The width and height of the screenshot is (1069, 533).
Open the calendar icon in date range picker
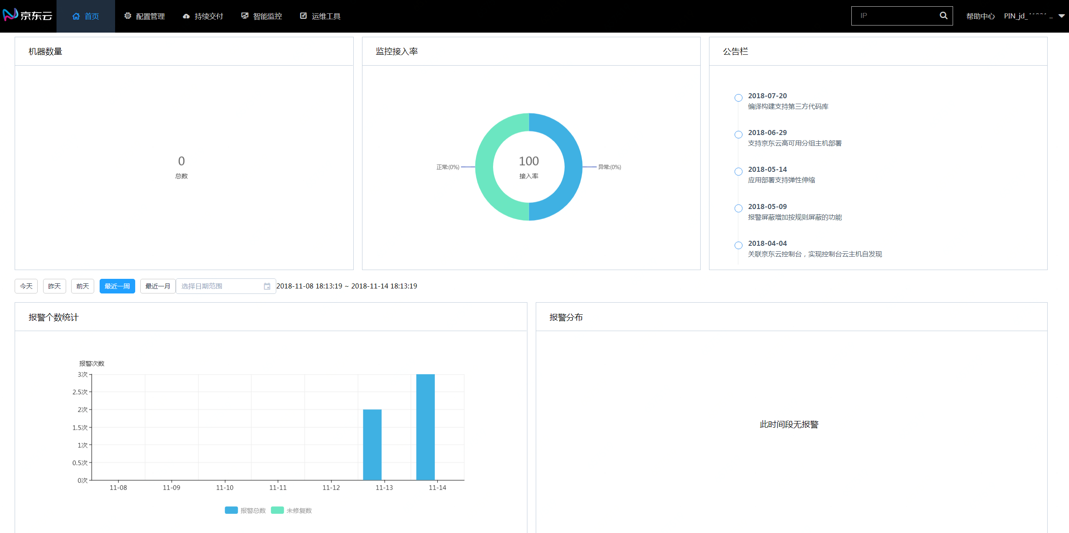point(267,286)
